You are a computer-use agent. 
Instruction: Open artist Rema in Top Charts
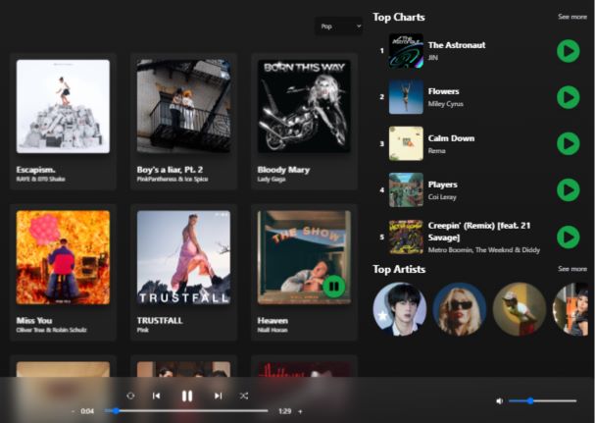tap(437, 150)
